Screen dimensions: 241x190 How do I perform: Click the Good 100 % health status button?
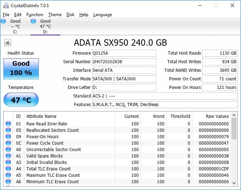[21, 69]
